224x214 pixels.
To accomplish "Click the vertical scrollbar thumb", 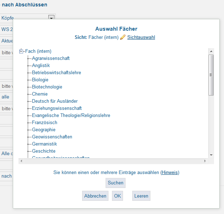I will 211,75.
